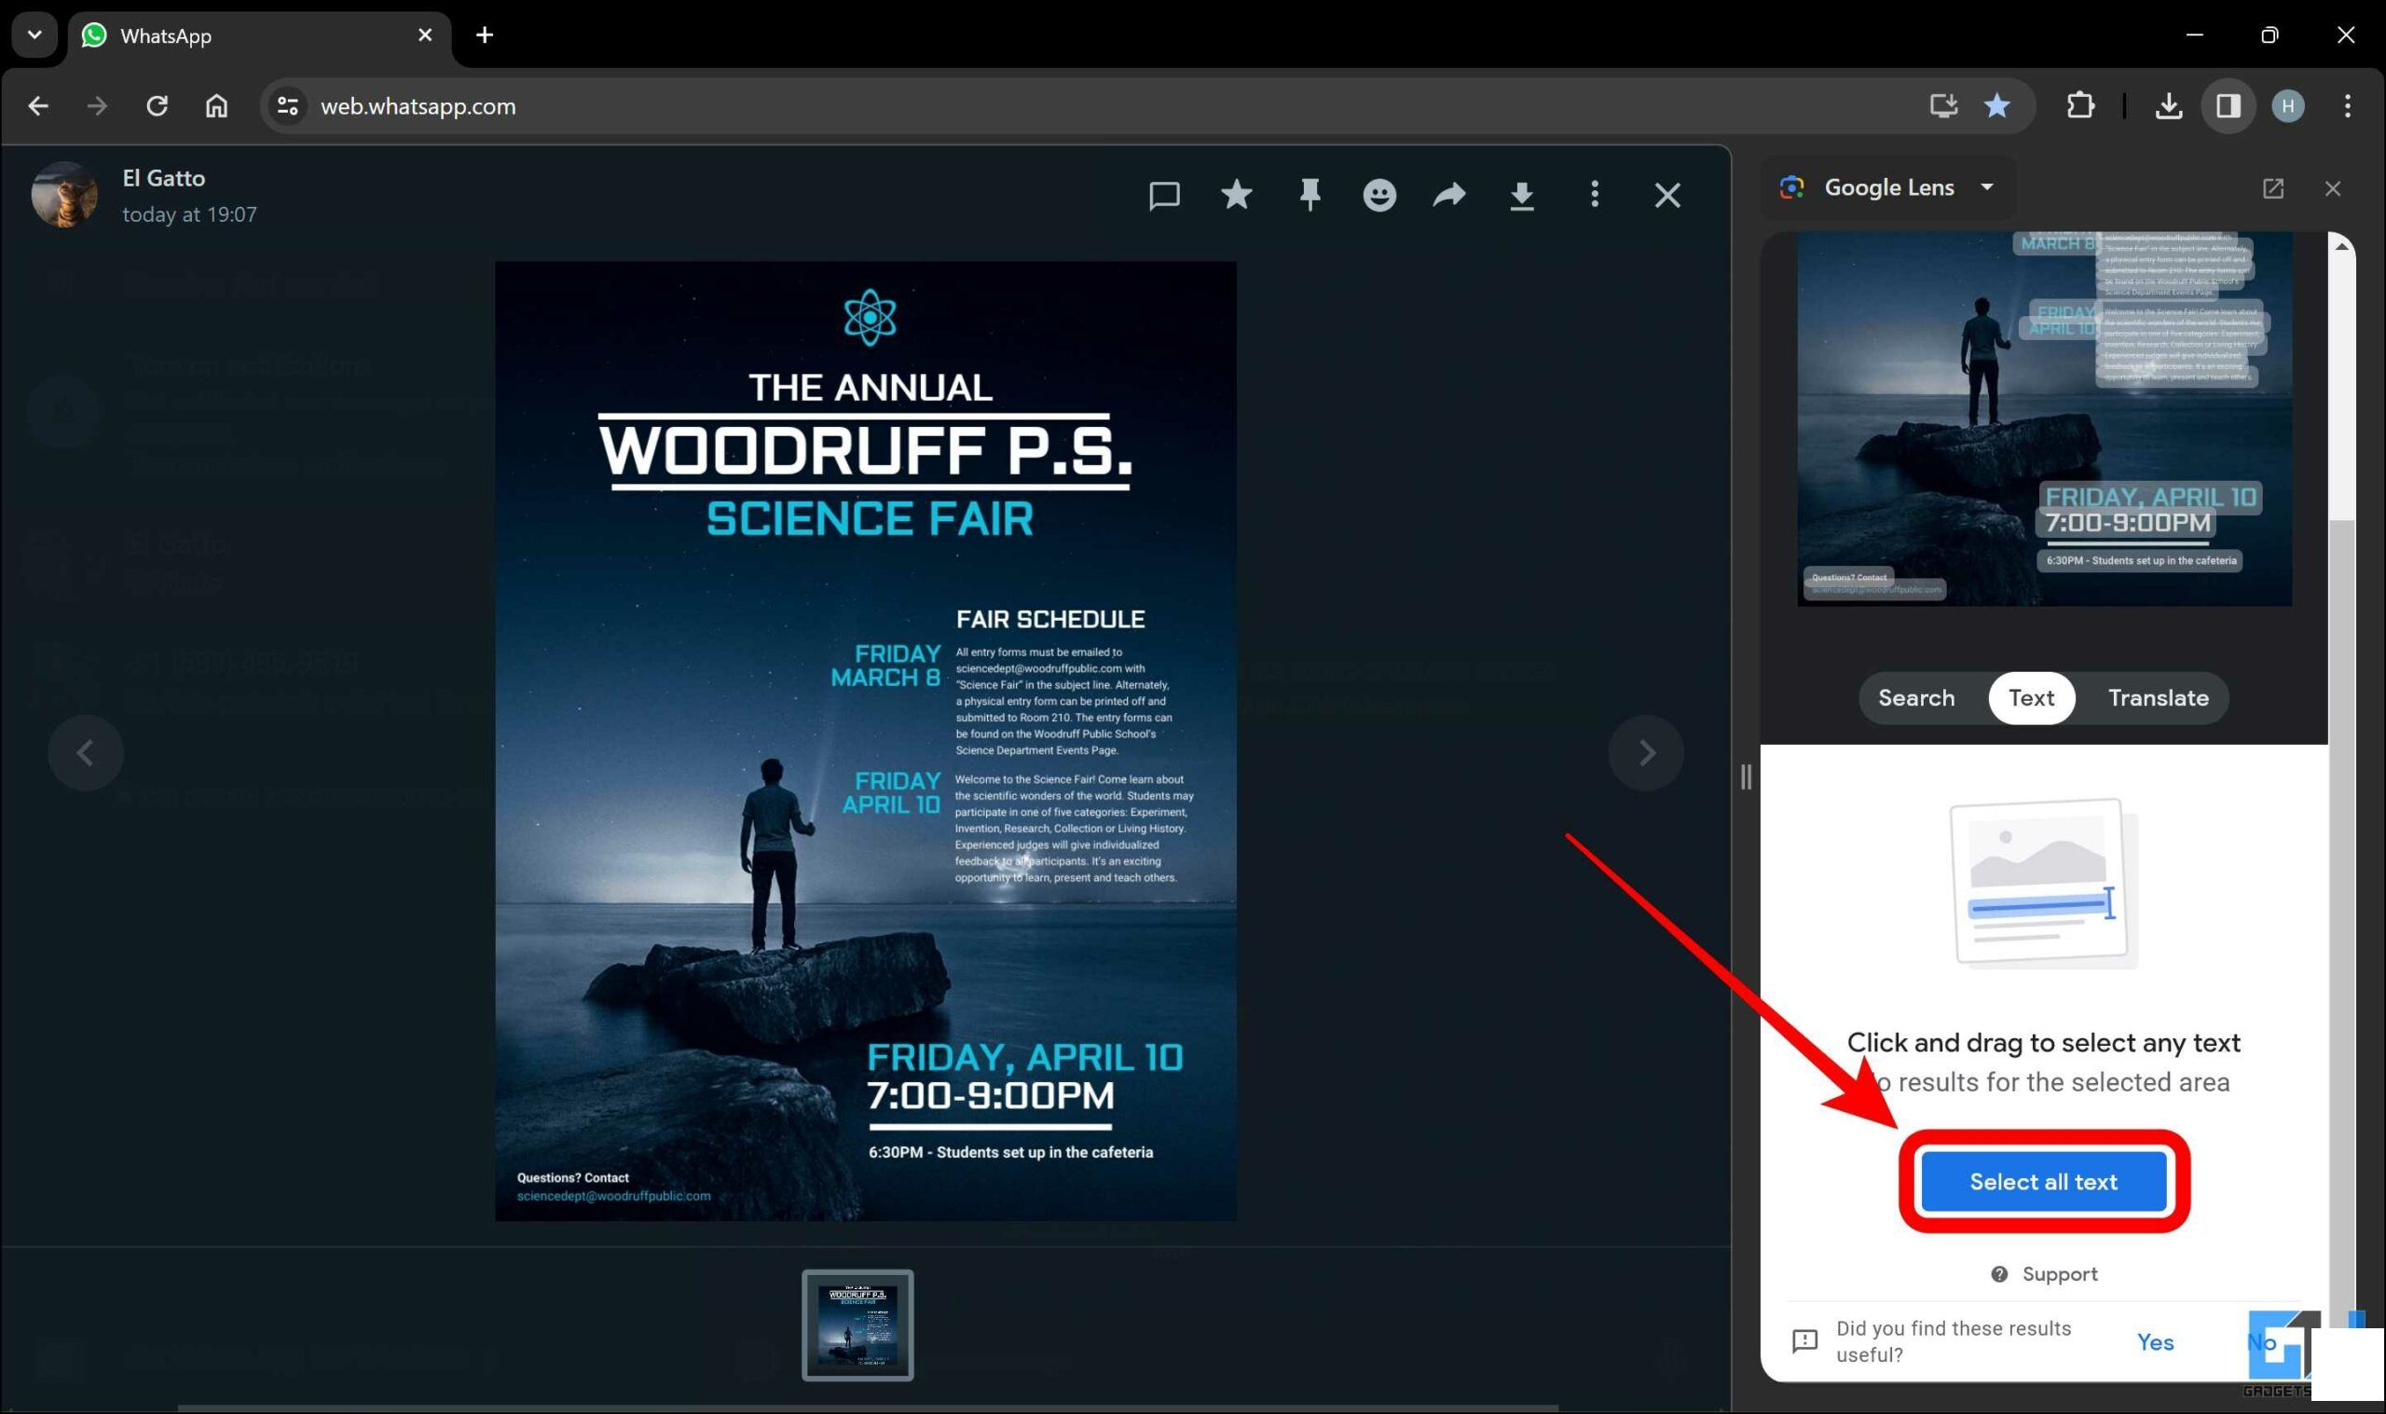The width and height of the screenshot is (2386, 1414).
Task: Click the WhatsApp more options kebab menu
Action: [1595, 194]
